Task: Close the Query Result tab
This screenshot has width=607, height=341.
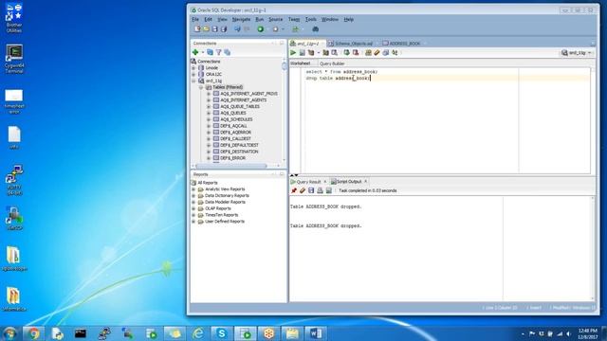Action: 325,181
